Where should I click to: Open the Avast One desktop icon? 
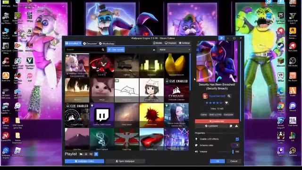[x=6, y=77]
